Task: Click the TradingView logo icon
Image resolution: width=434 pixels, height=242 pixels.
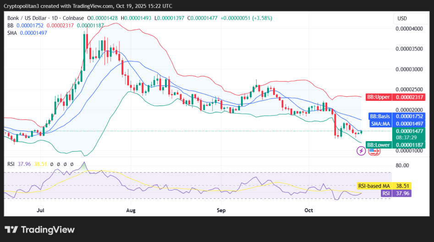Action: coord(11,230)
